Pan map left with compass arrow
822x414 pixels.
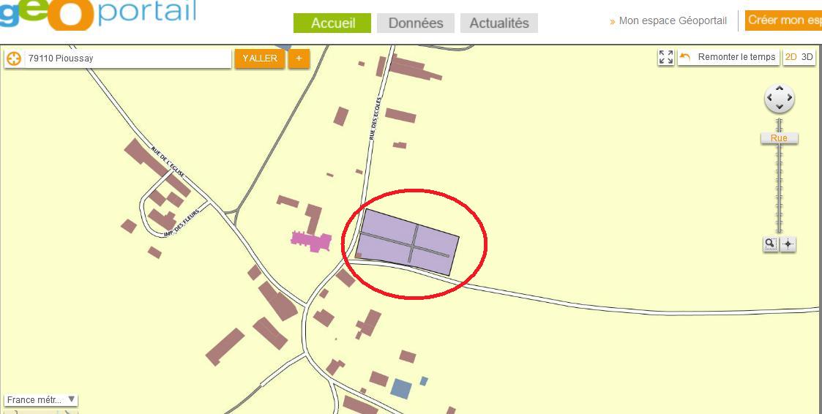[769, 99]
